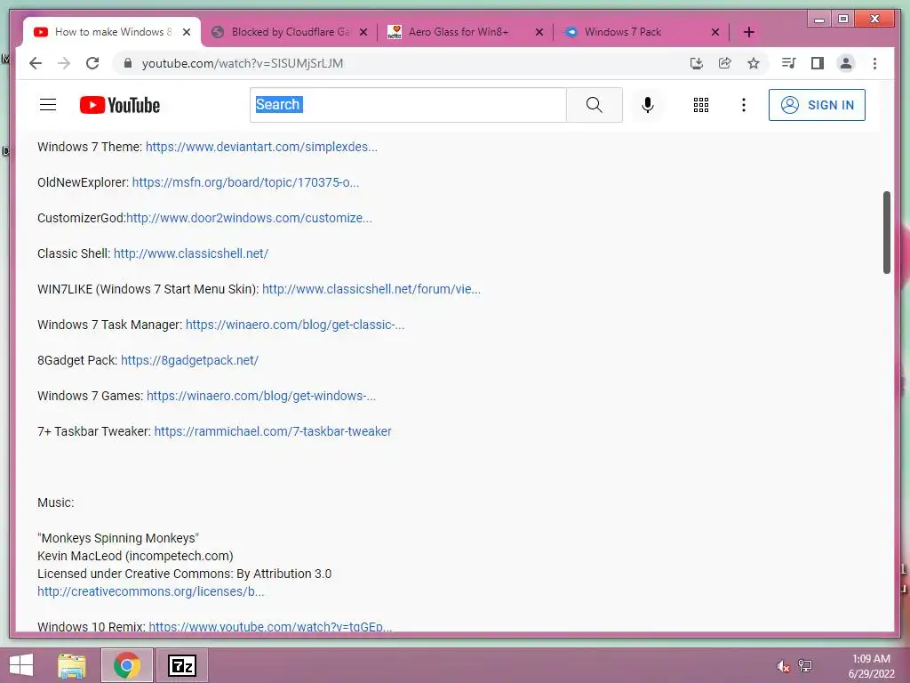Image resolution: width=910 pixels, height=683 pixels.
Task: Open the 7-taskbar-tweaker link
Action: pyautogui.click(x=273, y=431)
